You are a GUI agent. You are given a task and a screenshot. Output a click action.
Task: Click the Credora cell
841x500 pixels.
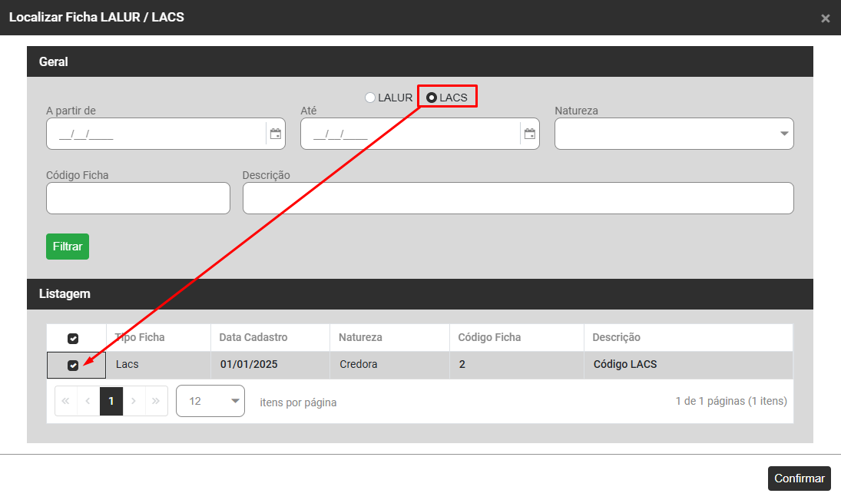click(390, 365)
